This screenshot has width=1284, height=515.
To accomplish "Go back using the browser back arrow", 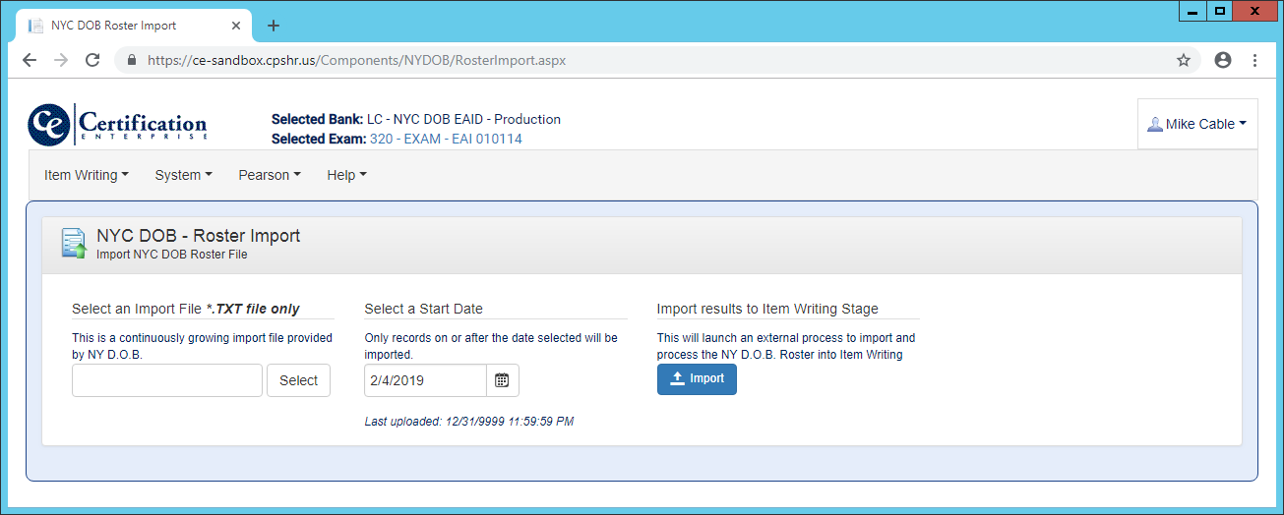I will [30, 60].
